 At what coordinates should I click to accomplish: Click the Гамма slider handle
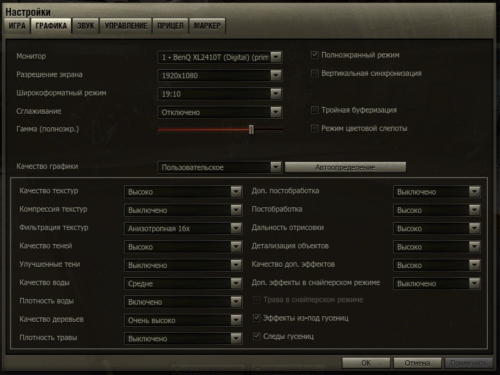pos(251,129)
